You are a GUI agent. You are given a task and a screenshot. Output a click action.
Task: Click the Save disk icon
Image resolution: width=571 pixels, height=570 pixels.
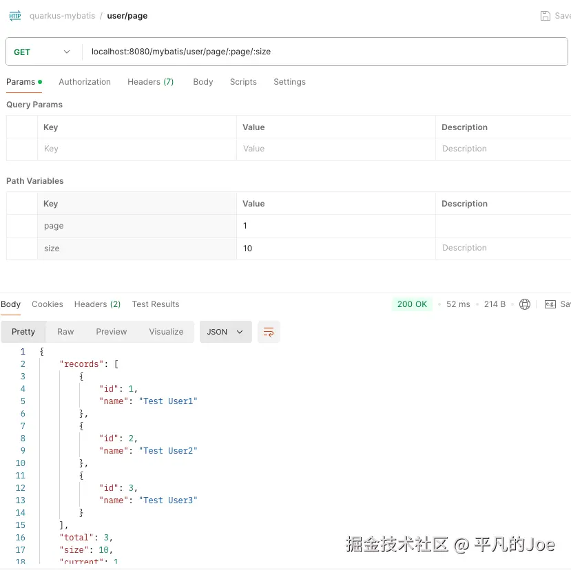(x=545, y=16)
